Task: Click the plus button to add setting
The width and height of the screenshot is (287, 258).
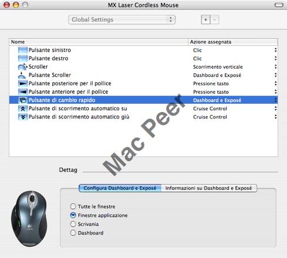Action: pos(205,20)
